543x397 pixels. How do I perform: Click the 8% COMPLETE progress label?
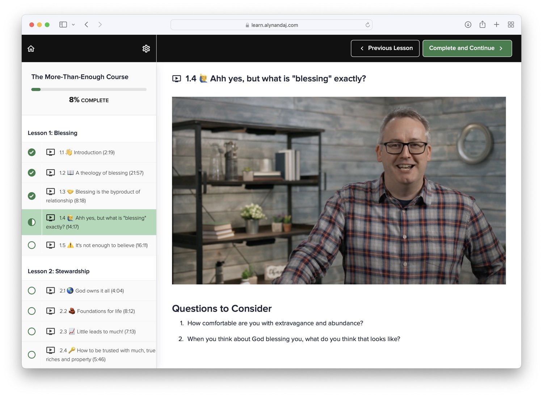click(89, 100)
